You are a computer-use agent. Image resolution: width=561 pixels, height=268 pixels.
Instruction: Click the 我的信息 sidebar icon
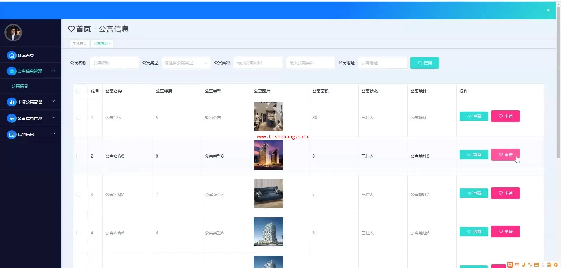11,135
